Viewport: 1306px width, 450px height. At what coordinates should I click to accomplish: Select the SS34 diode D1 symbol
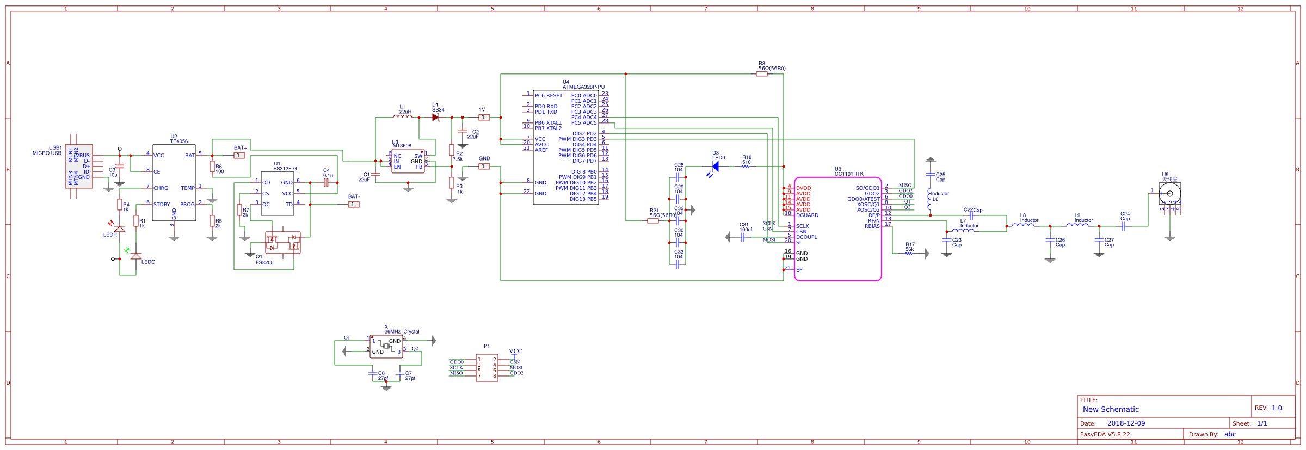(x=435, y=118)
